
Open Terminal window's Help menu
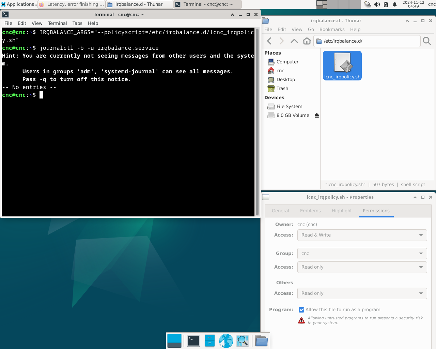click(x=93, y=23)
